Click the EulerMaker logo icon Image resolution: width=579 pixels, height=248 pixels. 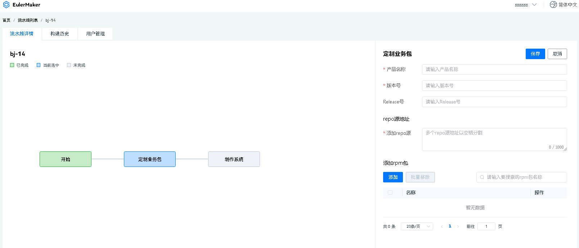(x=6, y=5)
